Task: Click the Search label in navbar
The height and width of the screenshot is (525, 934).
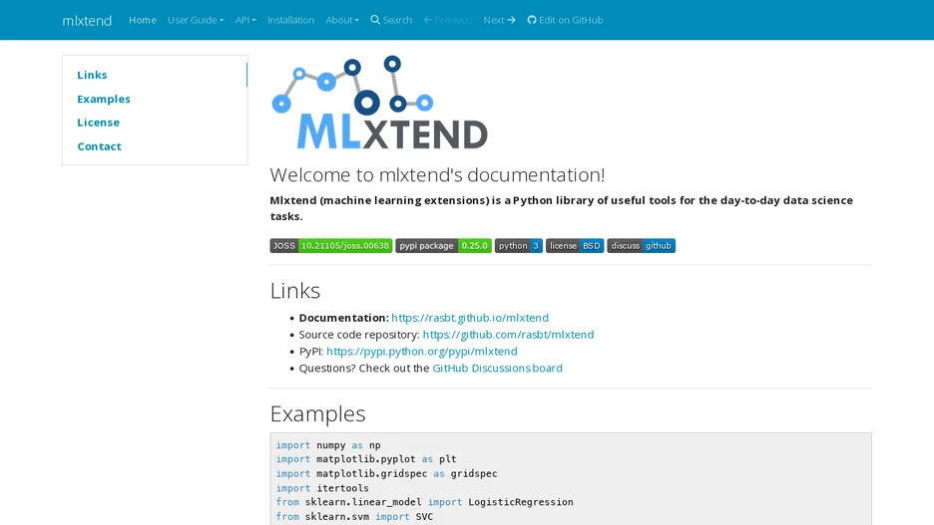Action: click(397, 20)
